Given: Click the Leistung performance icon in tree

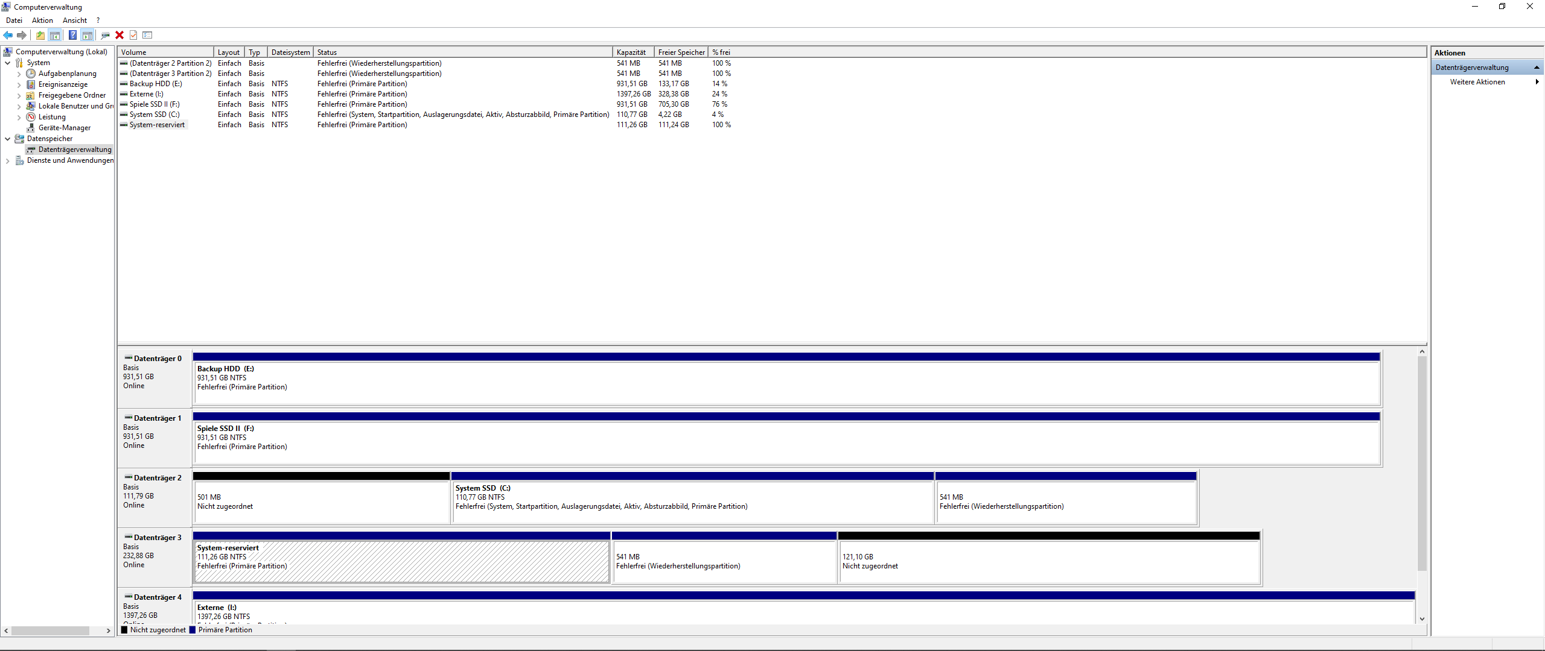Looking at the screenshot, I should click(x=31, y=117).
